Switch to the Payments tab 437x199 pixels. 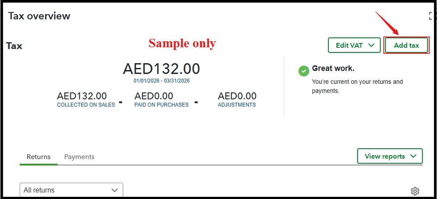tap(79, 157)
